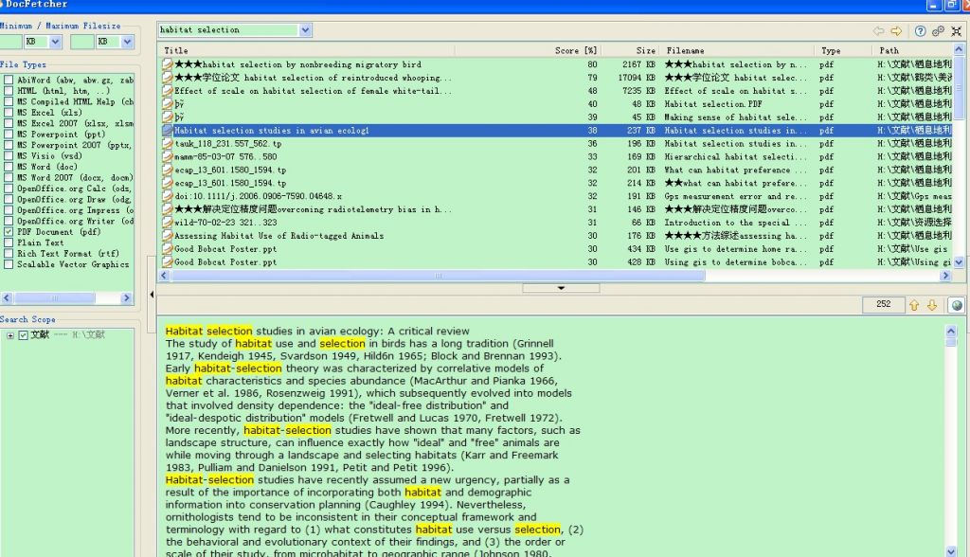Toggle HTML preview globe icon

(956, 305)
